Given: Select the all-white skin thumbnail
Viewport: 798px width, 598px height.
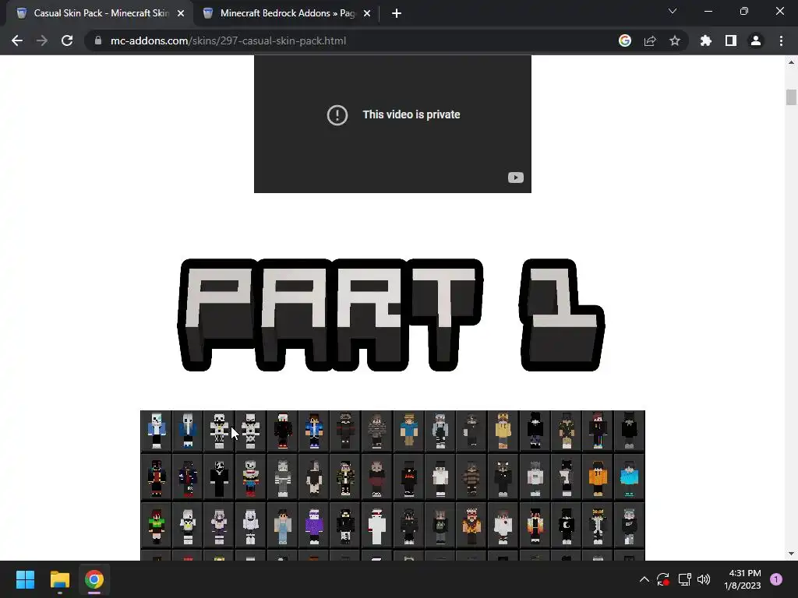Looking at the screenshot, I should 377,526.
